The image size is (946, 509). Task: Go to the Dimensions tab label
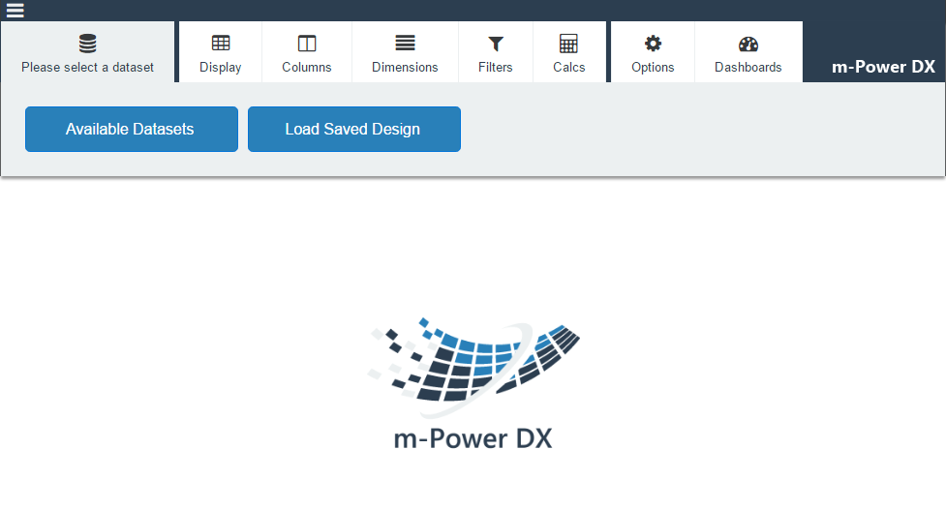point(405,67)
